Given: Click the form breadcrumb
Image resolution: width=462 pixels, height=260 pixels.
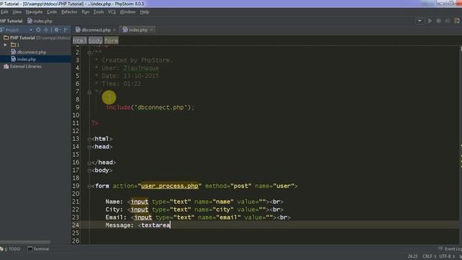Looking at the screenshot, I should point(111,40).
